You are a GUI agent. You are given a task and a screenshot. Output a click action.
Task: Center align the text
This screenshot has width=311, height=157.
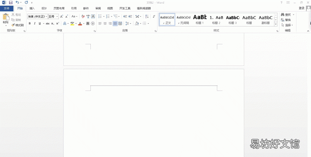point(105,23)
